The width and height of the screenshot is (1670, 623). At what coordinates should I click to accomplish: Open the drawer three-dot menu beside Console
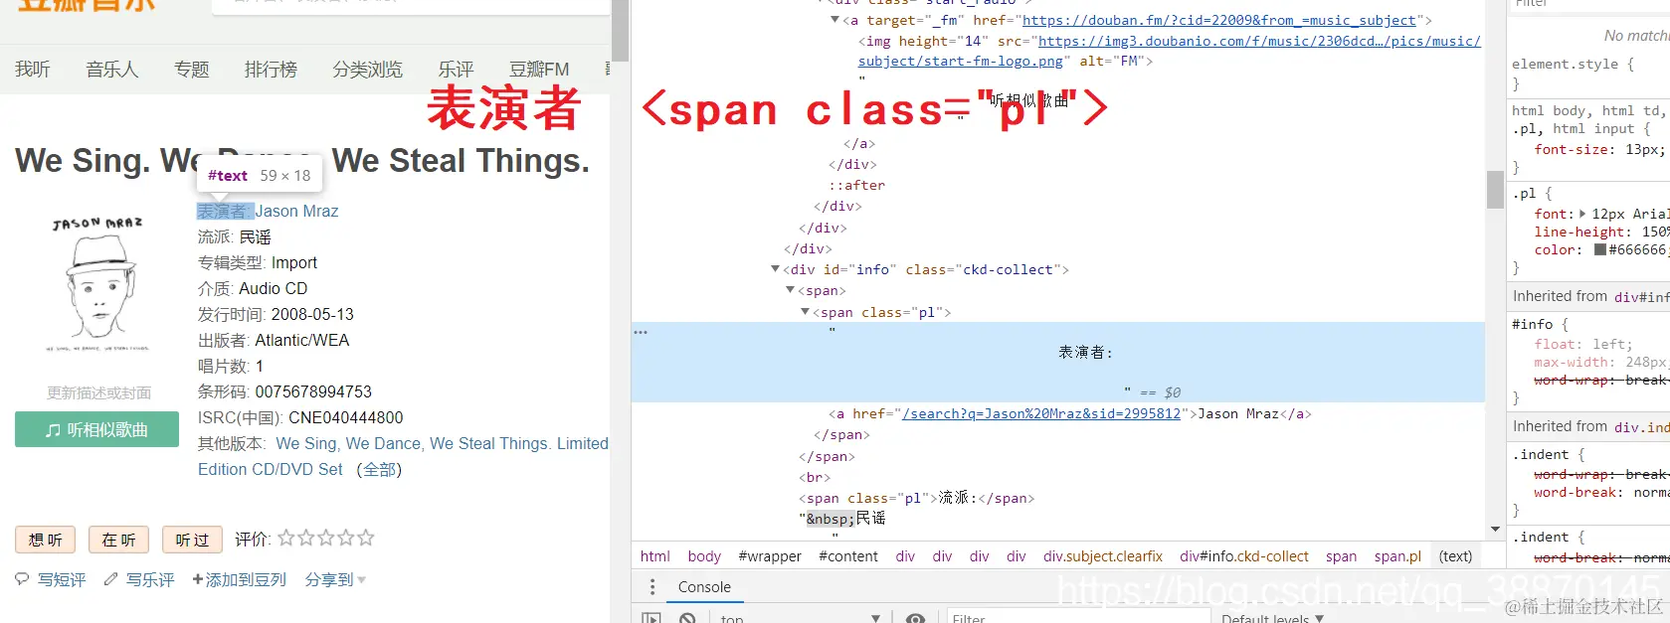pos(652,587)
